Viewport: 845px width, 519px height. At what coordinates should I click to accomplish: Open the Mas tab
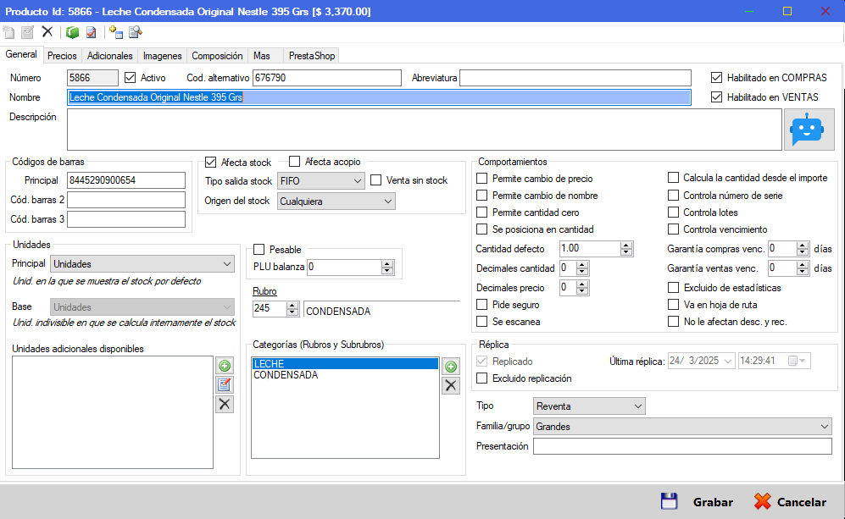[262, 55]
